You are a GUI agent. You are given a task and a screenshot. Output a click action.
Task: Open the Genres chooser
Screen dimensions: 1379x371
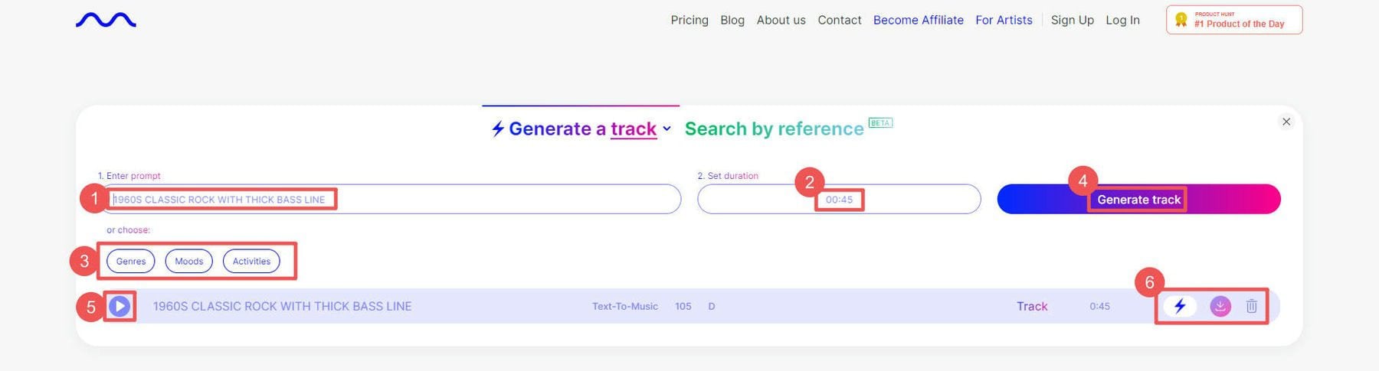131,261
